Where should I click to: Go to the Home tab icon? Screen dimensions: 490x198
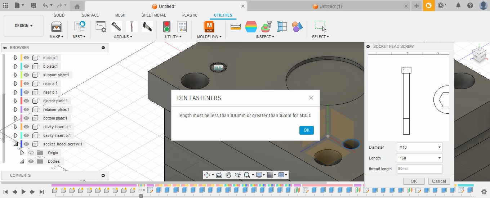77,6
